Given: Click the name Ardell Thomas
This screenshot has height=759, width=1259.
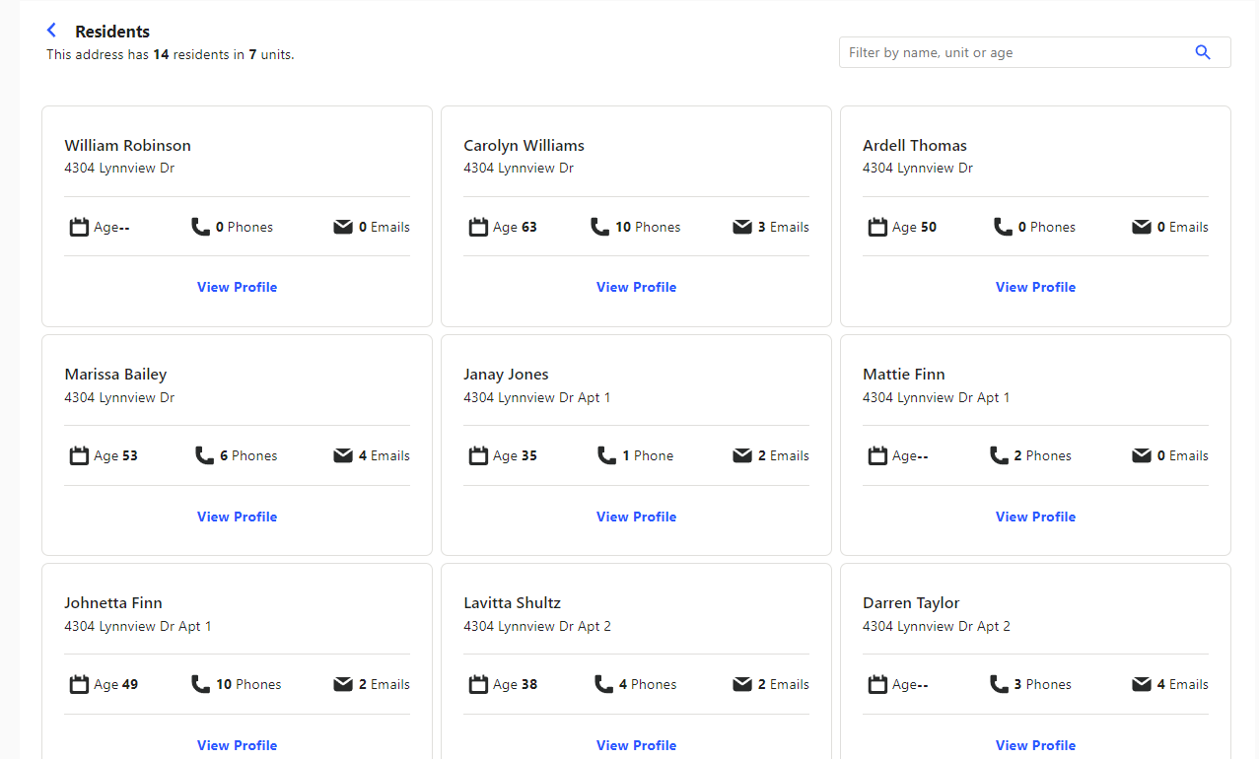Looking at the screenshot, I should click(x=915, y=145).
